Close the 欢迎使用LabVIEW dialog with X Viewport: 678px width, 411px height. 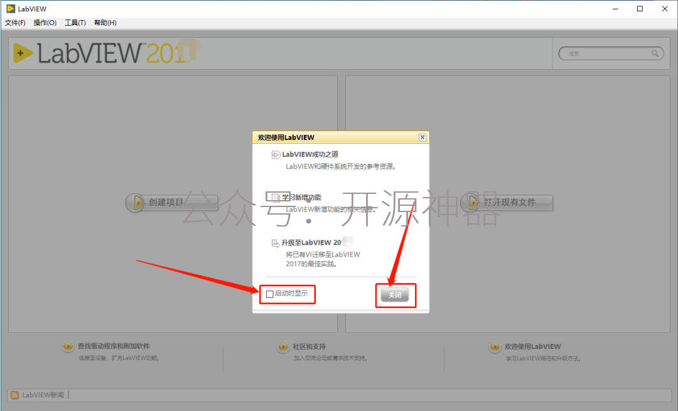click(422, 137)
